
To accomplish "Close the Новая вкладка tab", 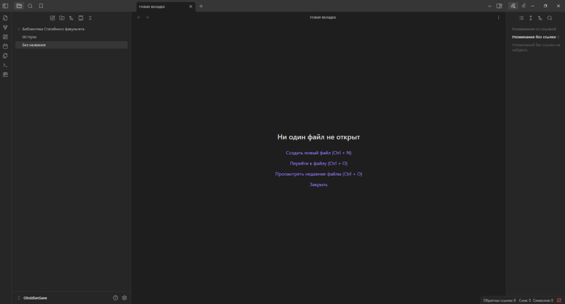I will tap(191, 7).
